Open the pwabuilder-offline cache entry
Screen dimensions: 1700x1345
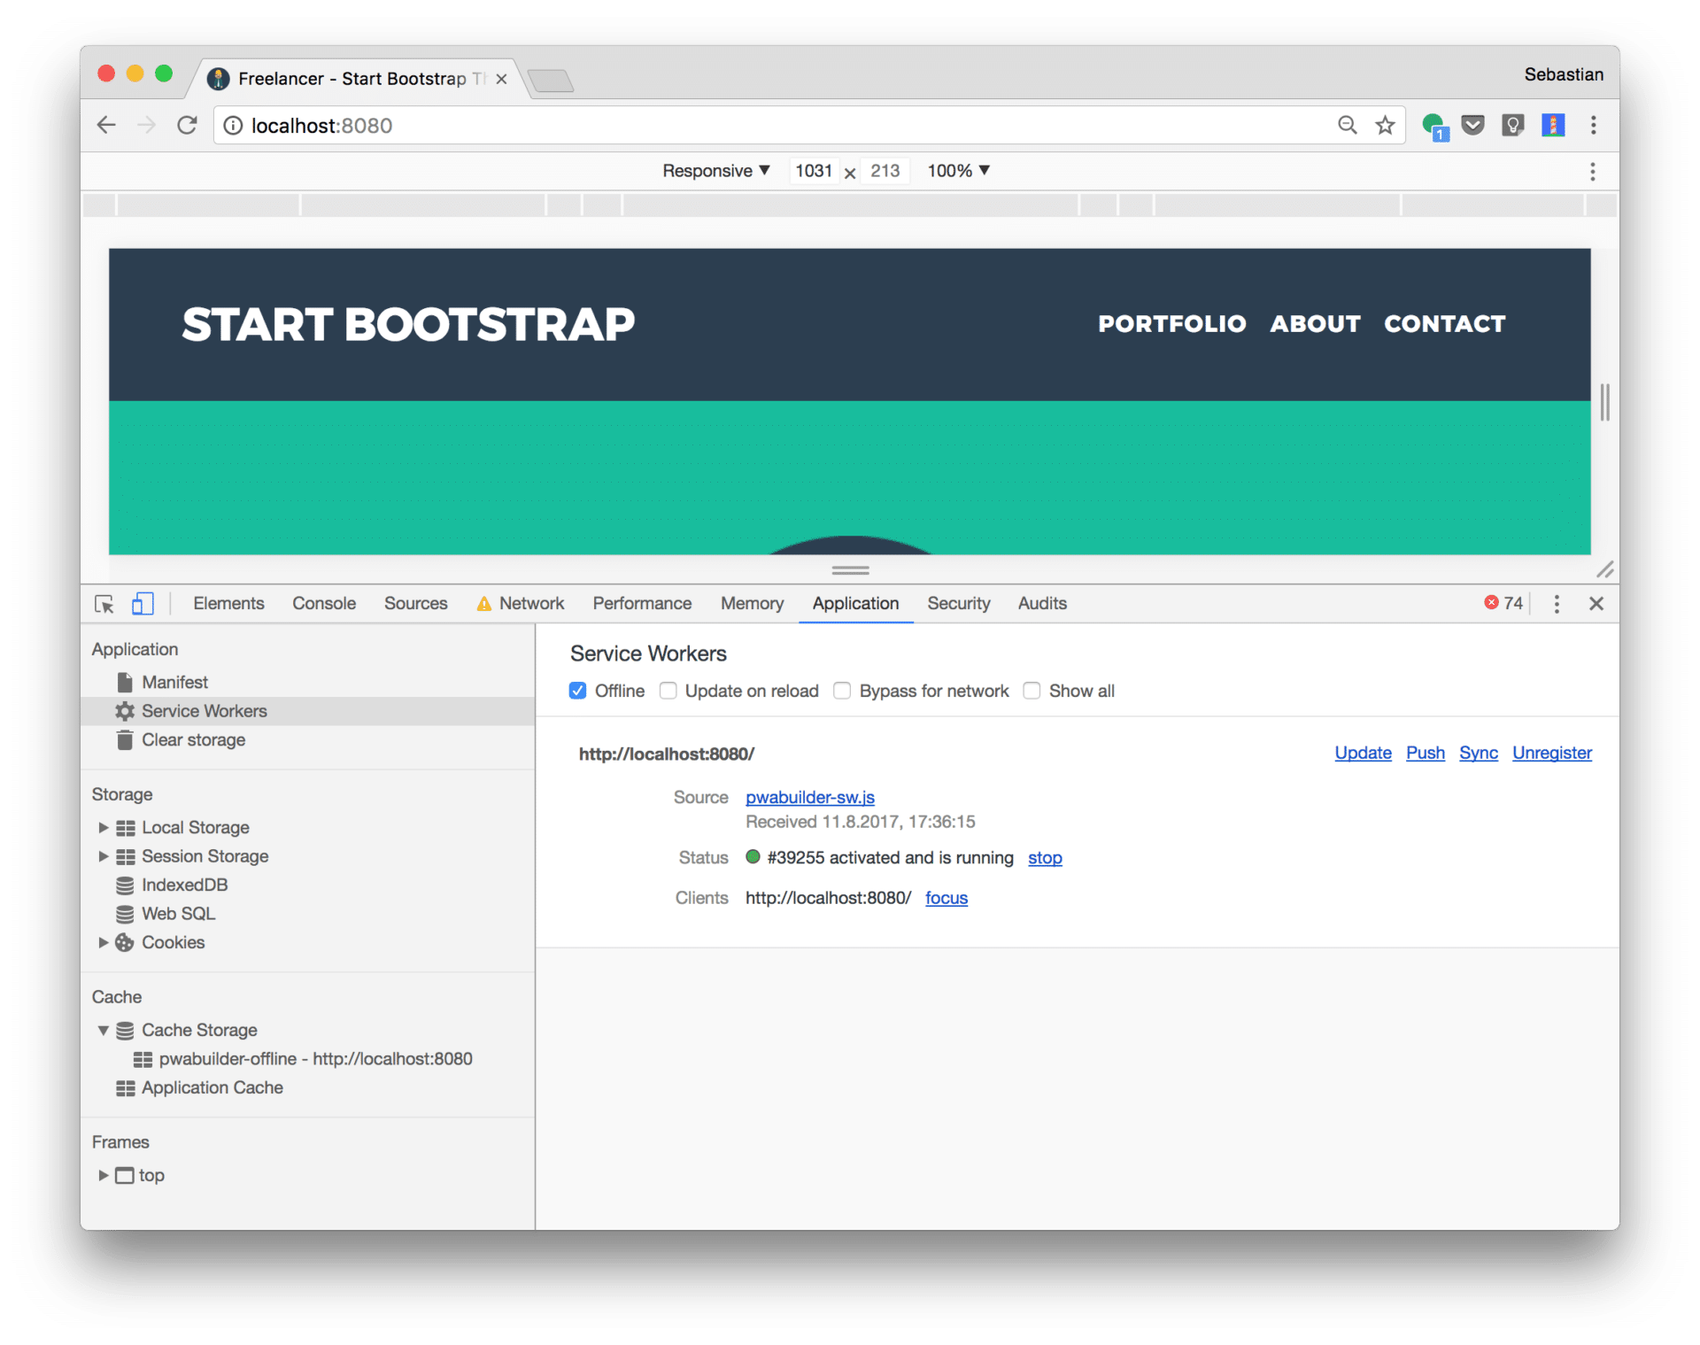point(315,1059)
